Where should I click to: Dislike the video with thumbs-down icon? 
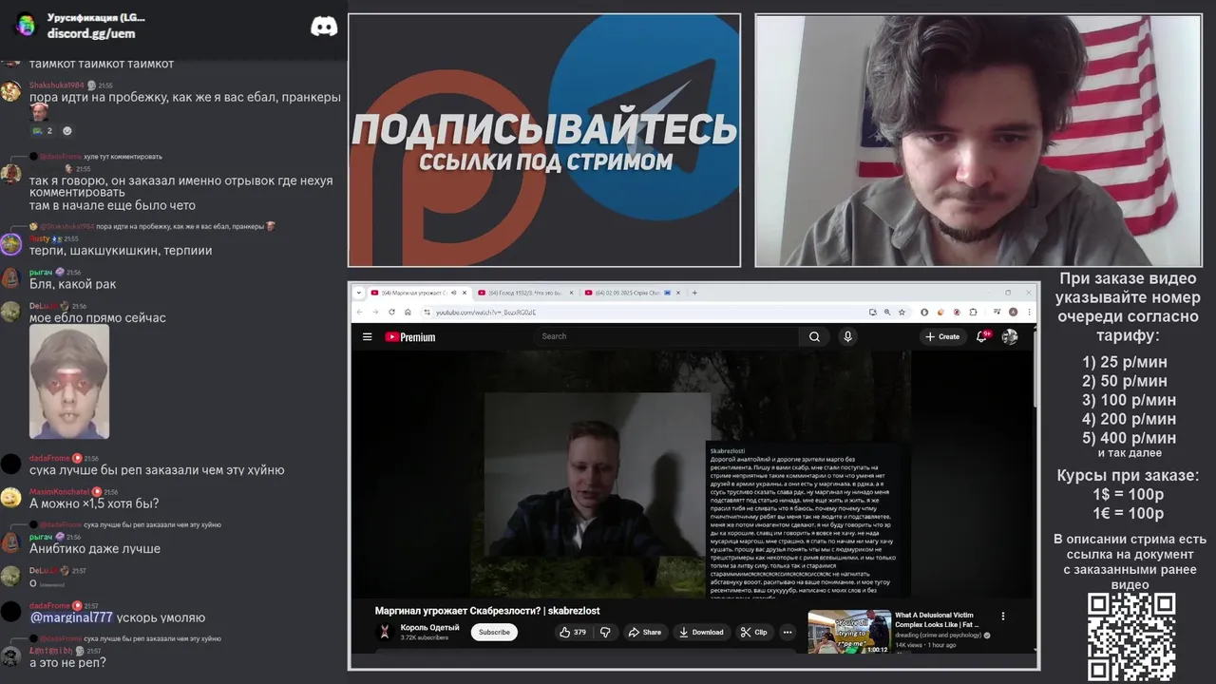coord(605,632)
